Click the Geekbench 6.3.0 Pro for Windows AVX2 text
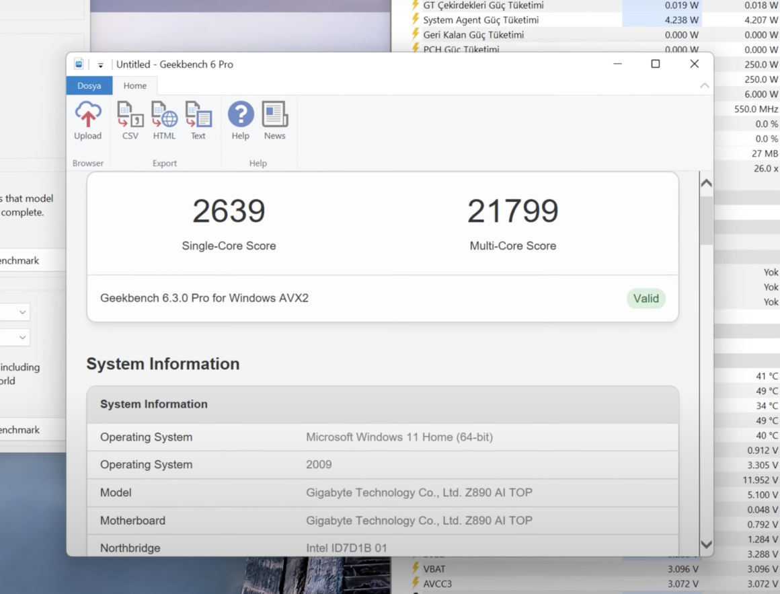The width and height of the screenshot is (780, 594). point(204,298)
